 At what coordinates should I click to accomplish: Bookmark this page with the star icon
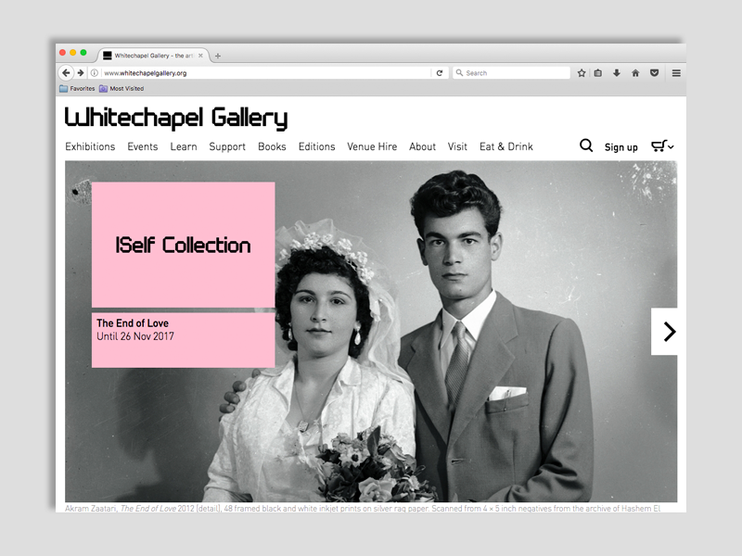tap(582, 73)
